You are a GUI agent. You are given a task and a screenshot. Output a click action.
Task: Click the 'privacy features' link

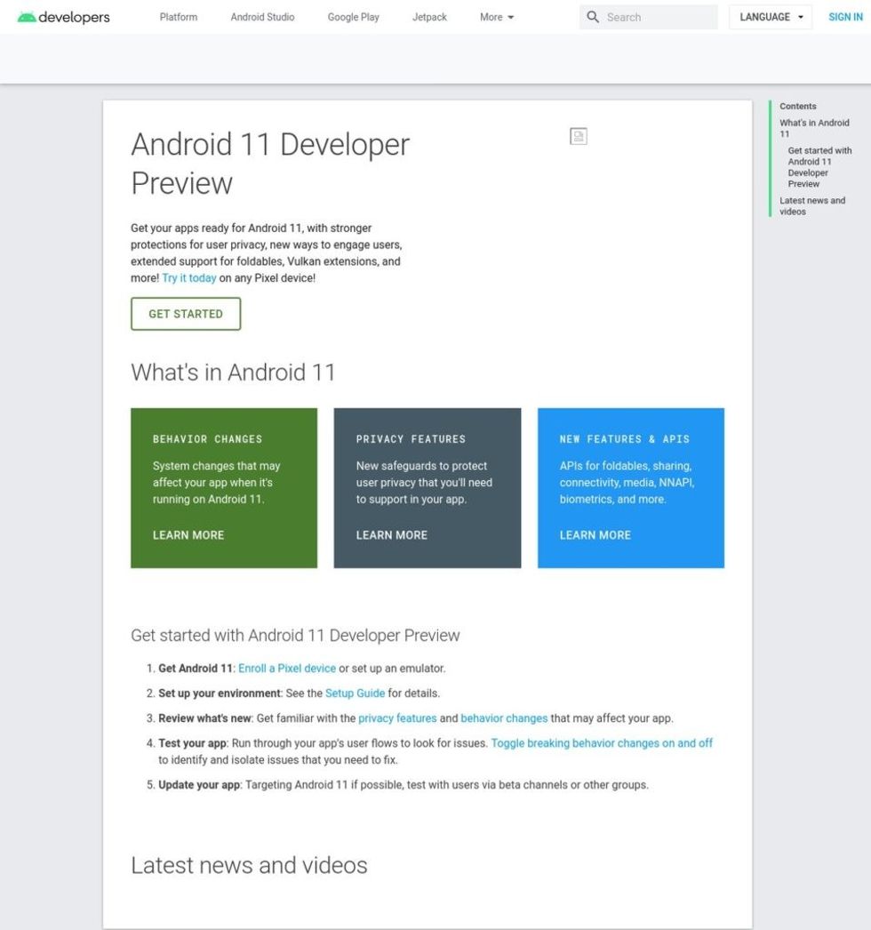point(396,718)
